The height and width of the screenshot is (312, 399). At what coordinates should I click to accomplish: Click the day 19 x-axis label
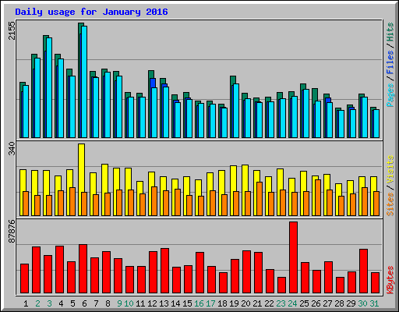coord(234,303)
